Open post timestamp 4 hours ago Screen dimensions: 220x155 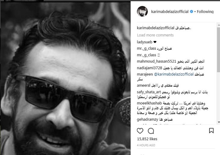click(146, 145)
